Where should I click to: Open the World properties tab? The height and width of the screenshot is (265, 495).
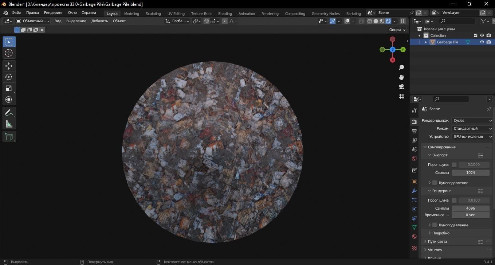(x=414, y=158)
